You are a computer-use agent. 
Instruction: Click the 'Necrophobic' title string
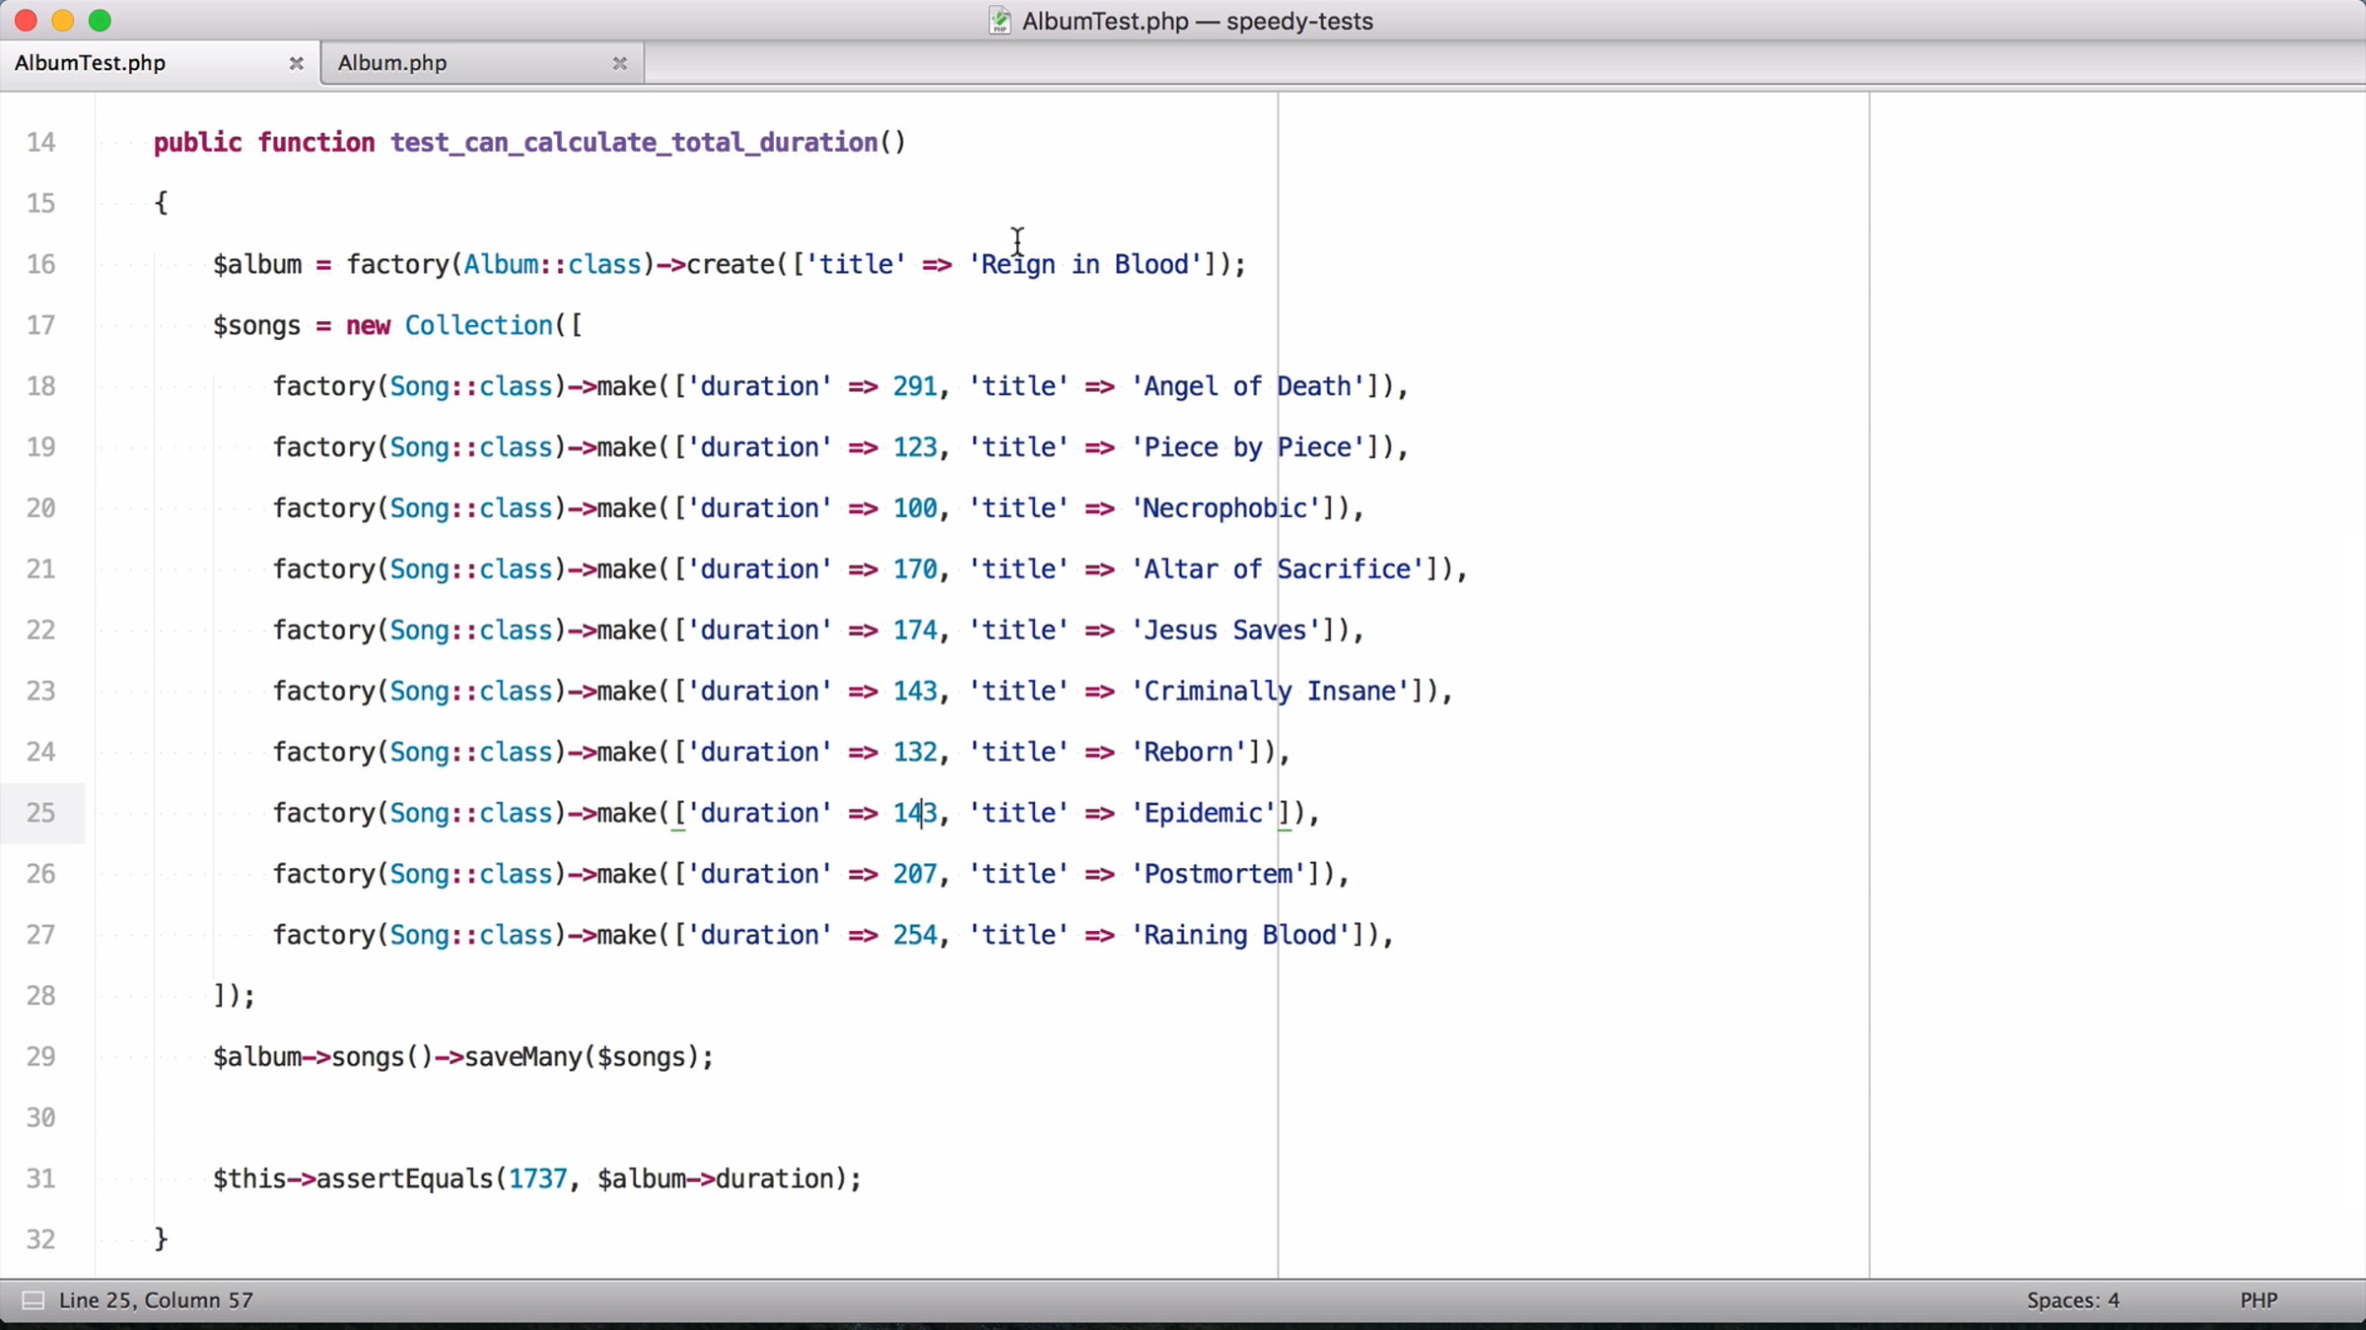(1225, 508)
